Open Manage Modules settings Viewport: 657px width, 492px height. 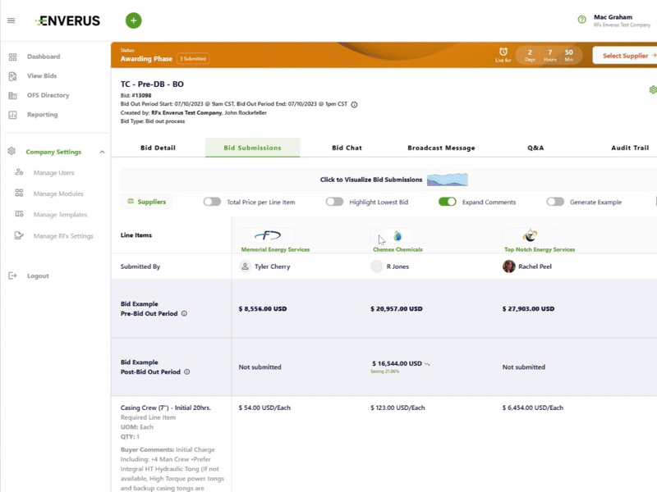(x=58, y=194)
